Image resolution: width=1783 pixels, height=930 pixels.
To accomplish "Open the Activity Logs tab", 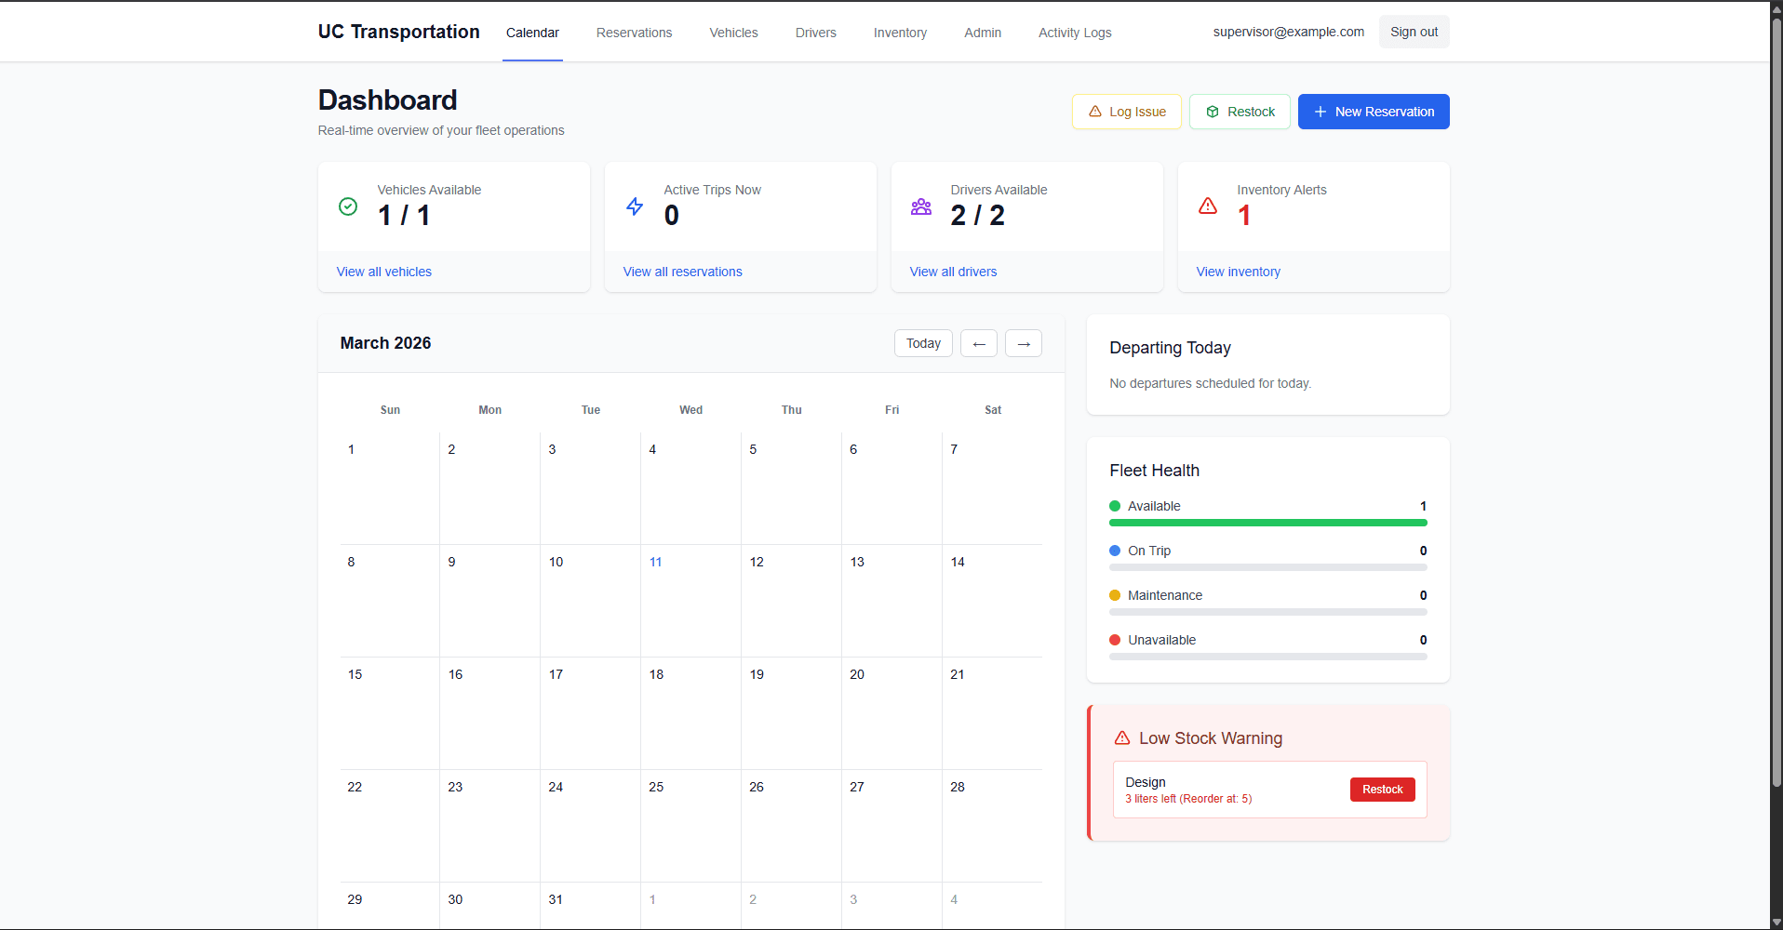I will pos(1075,33).
